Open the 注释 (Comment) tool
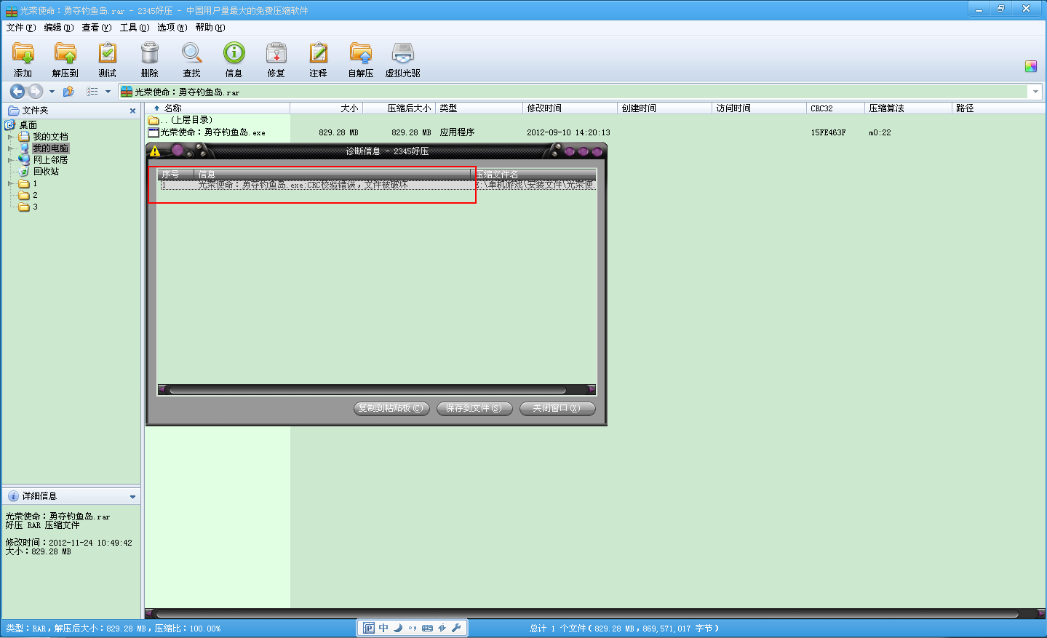 [319, 53]
